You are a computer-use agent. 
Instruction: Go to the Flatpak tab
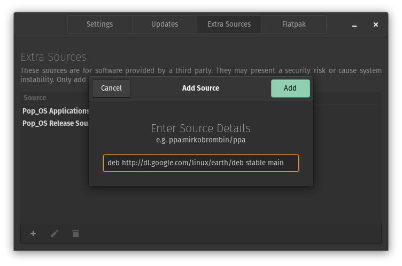[294, 25]
